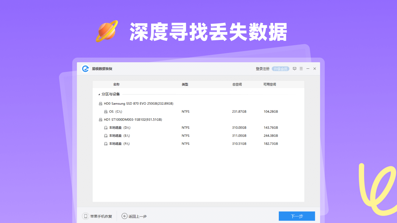Viewport: 397px width, 223px height.
Task: Select the drive icon for 本地磁盘 (D:)
Action: (105, 127)
